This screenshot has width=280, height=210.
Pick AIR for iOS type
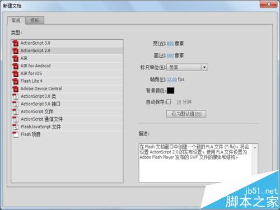(67, 73)
